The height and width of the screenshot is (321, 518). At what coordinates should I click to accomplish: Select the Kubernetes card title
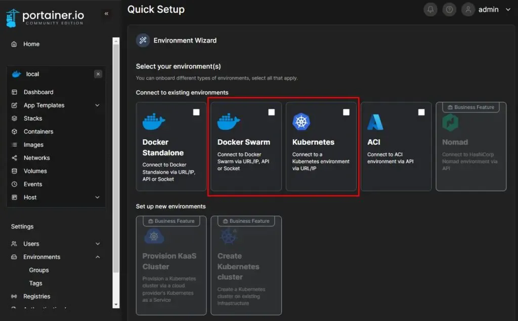[313, 142]
